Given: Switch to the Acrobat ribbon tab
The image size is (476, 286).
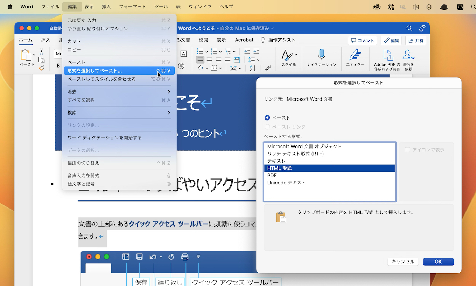Looking at the screenshot, I should coord(244,40).
